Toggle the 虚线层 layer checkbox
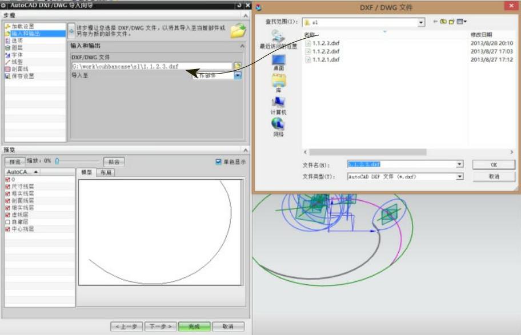 7,215
